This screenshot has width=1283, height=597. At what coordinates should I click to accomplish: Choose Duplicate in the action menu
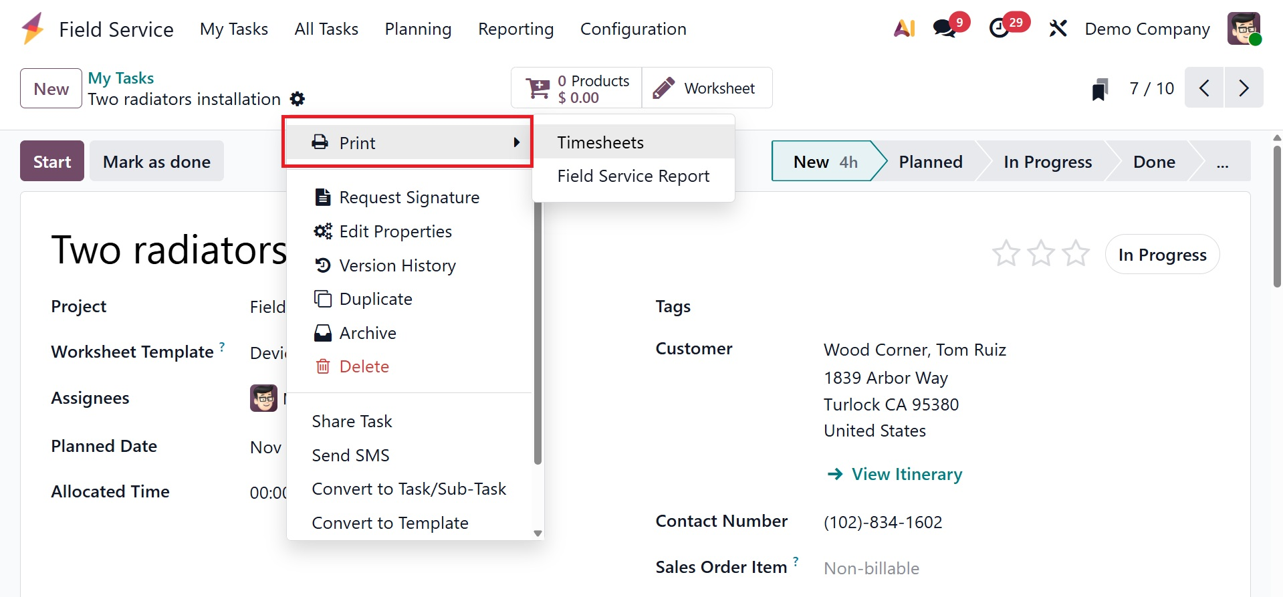pos(376,299)
